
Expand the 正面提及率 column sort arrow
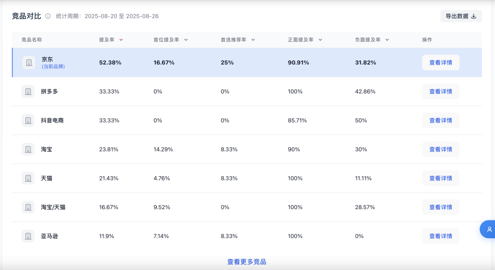[x=320, y=40]
